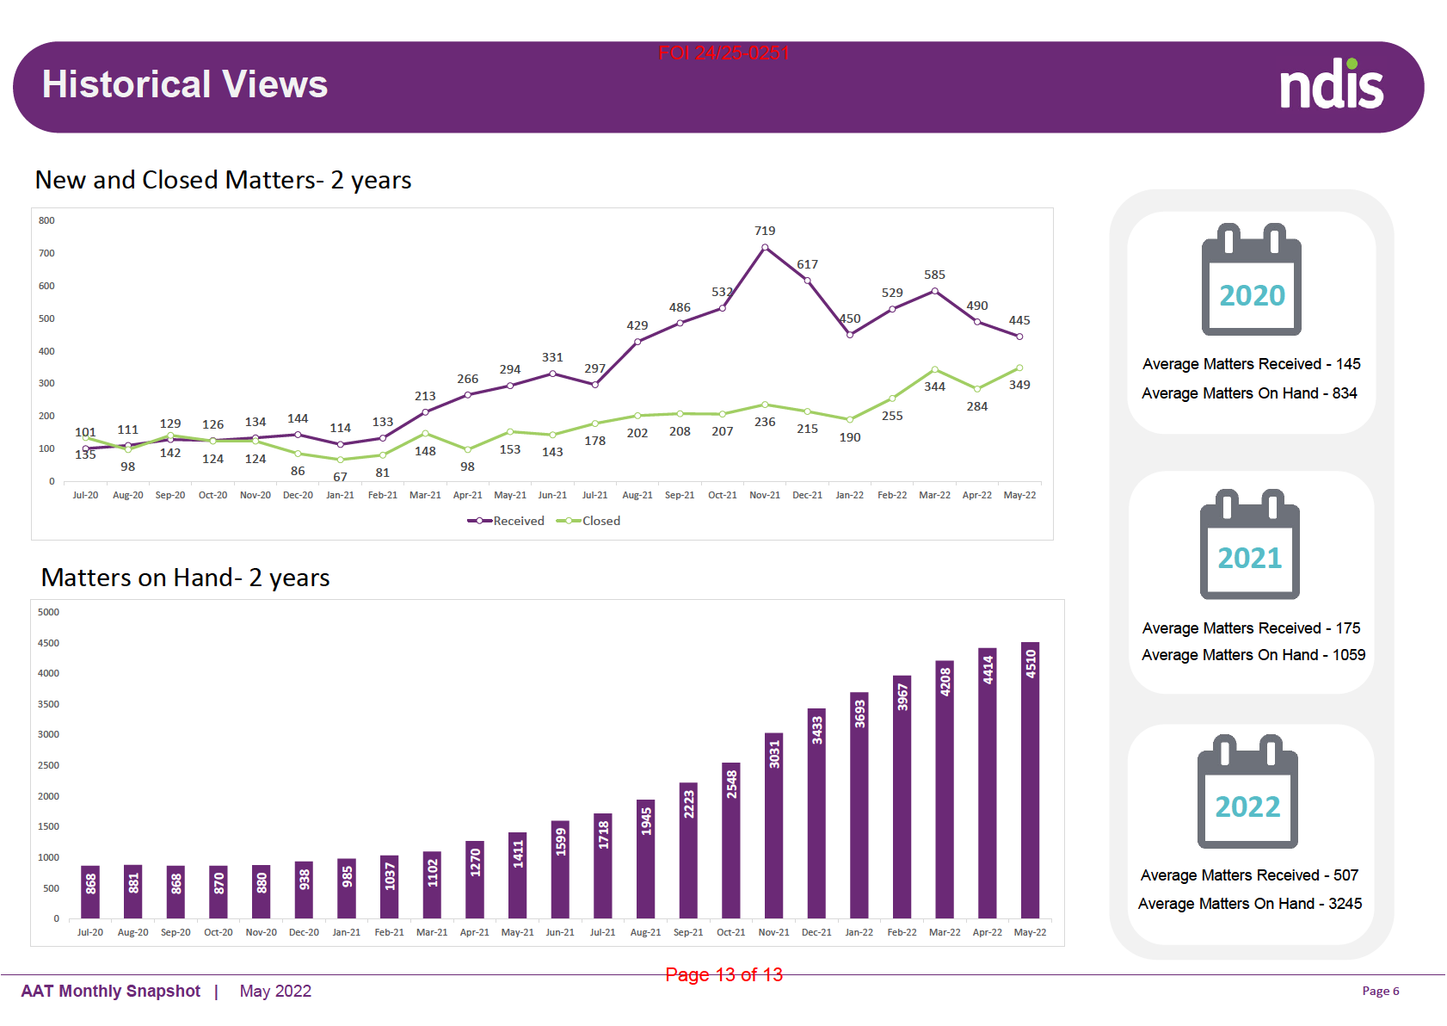Click the AAT Monthly Snapshot footer text
Viewport: 1447px width, 1026px height.
[x=111, y=991]
